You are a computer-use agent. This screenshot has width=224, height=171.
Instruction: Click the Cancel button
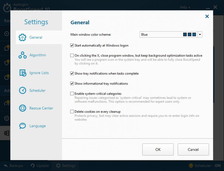click(193, 149)
